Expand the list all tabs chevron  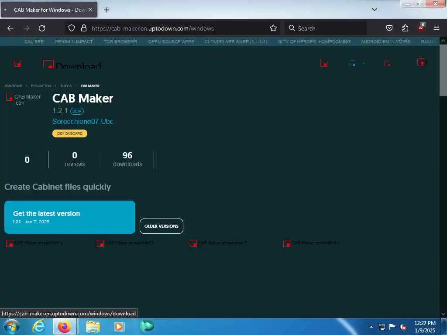coord(375,10)
